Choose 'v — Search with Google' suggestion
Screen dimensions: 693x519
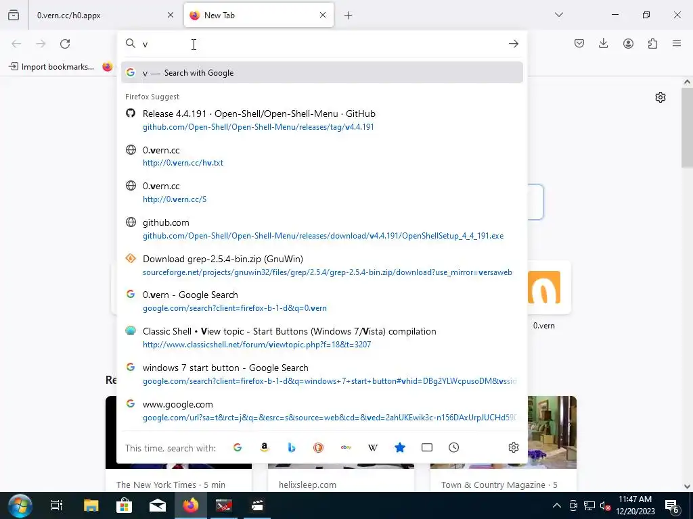pyautogui.click(x=321, y=73)
